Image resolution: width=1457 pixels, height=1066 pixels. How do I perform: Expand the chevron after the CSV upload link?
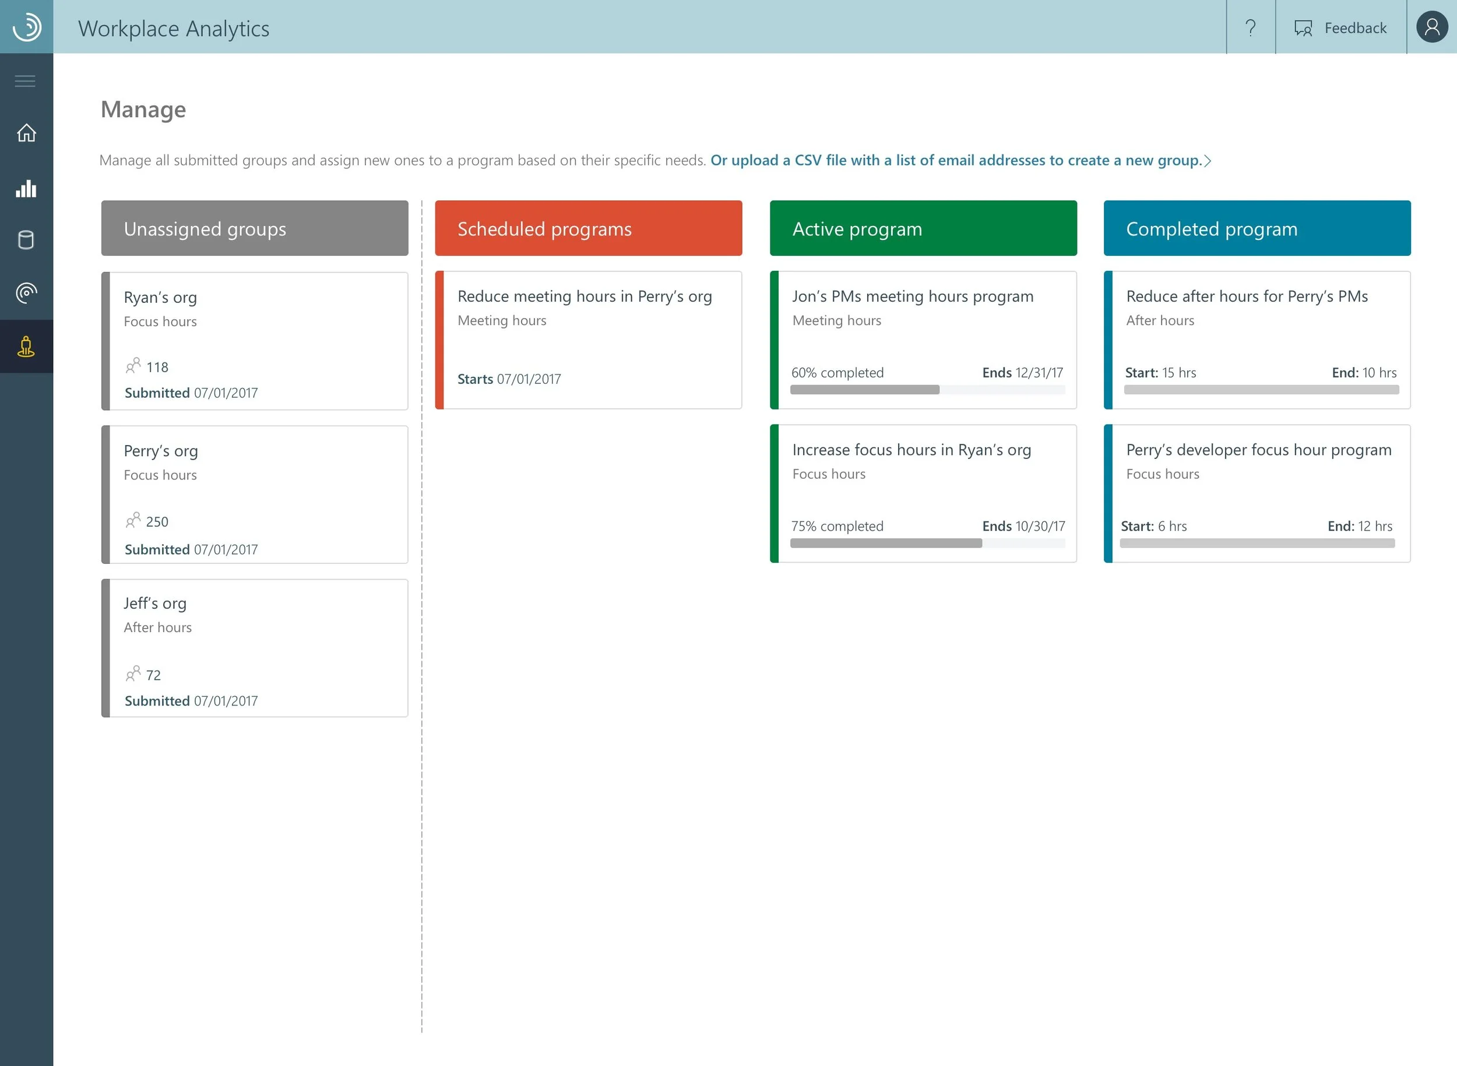[1208, 161]
